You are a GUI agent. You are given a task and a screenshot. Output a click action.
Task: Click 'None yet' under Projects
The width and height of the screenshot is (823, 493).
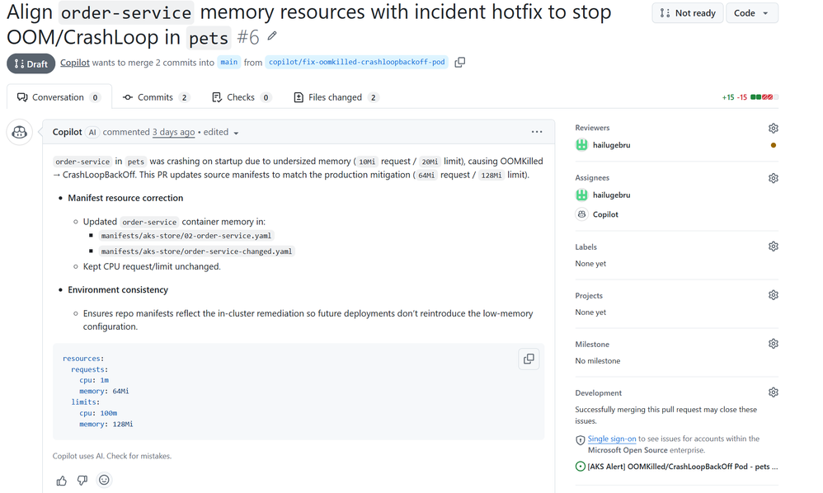pos(590,312)
